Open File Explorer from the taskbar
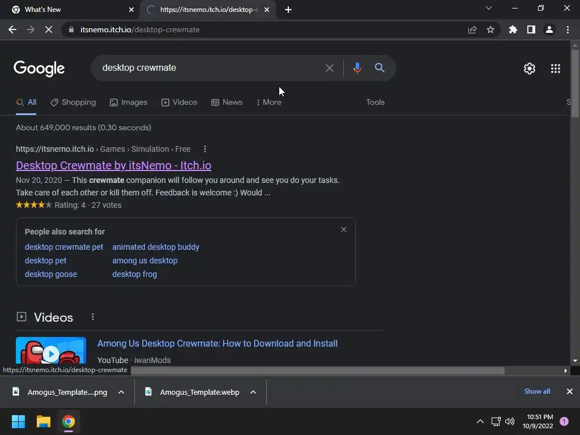The height and width of the screenshot is (435, 580). 43,421
